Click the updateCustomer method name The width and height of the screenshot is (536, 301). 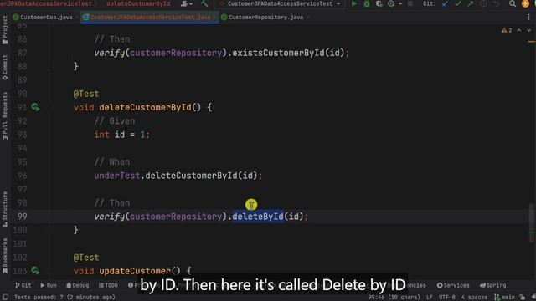click(x=135, y=271)
